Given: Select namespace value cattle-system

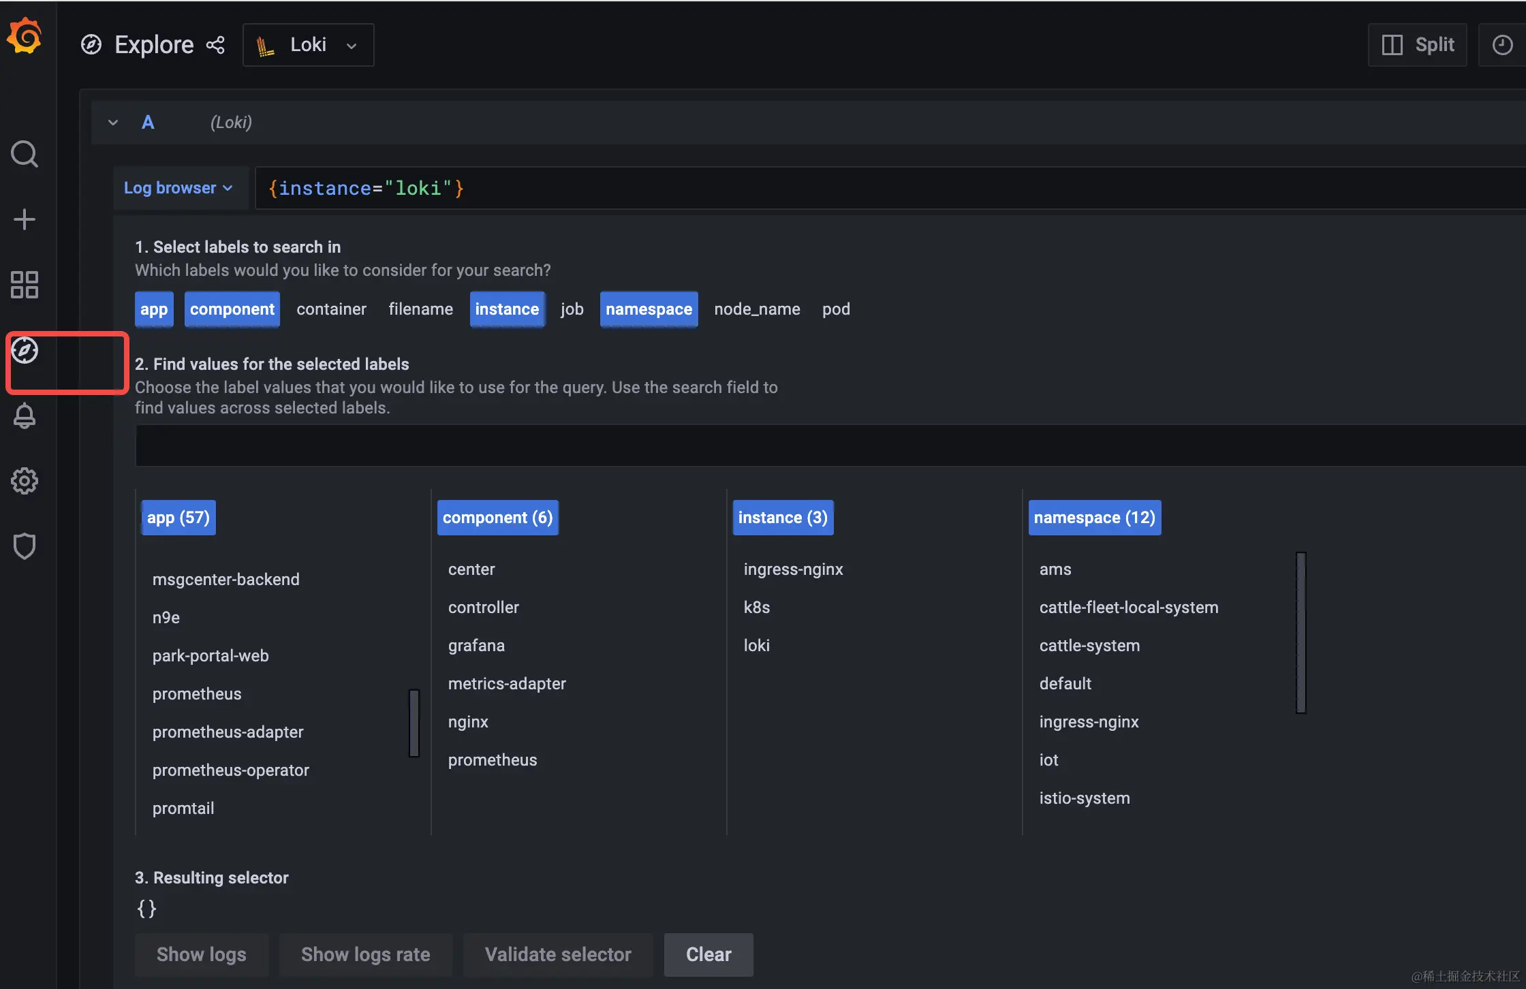Looking at the screenshot, I should click(x=1089, y=646).
